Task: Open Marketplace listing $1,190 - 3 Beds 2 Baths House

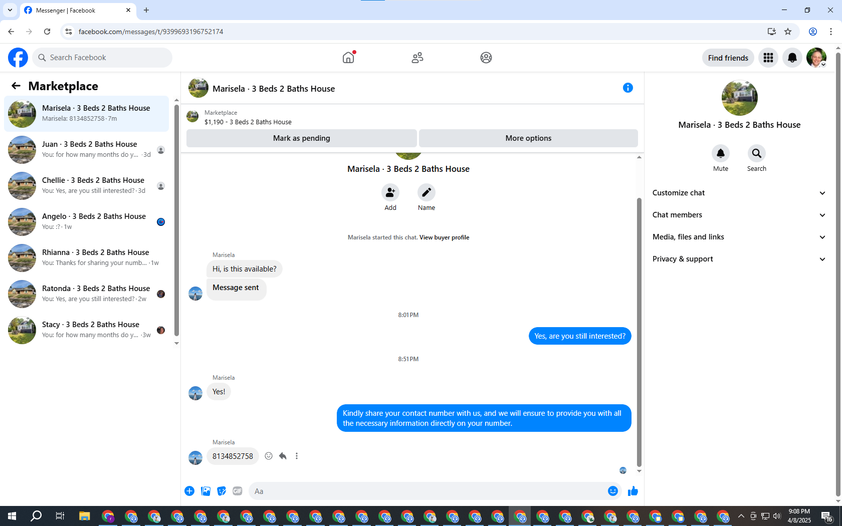Action: pos(248,122)
